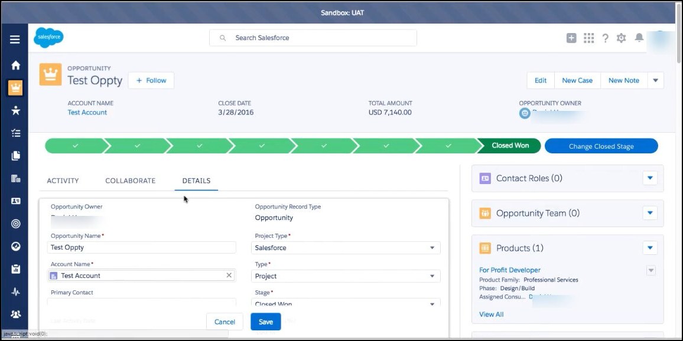Switch to the Collaborate tab
This screenshot has height=341, width=683.
coord(130,181)
